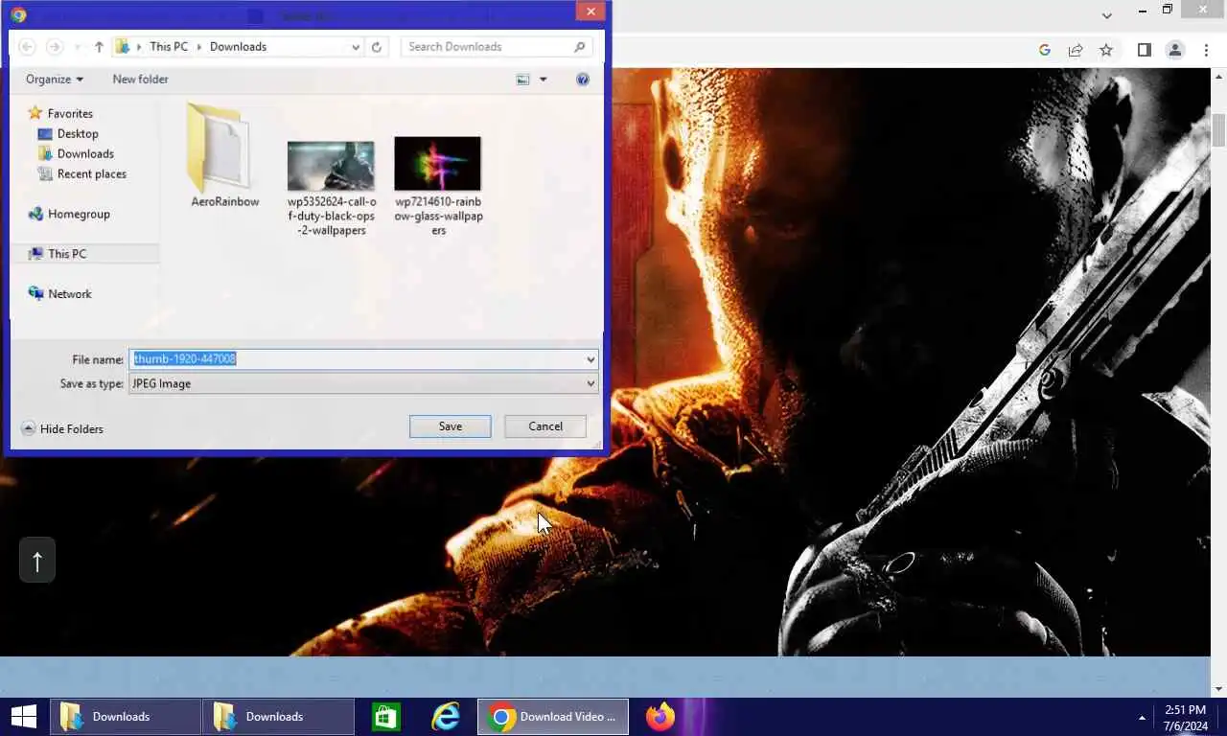Expand the address bar history dropdown

(x=356, y=46)
